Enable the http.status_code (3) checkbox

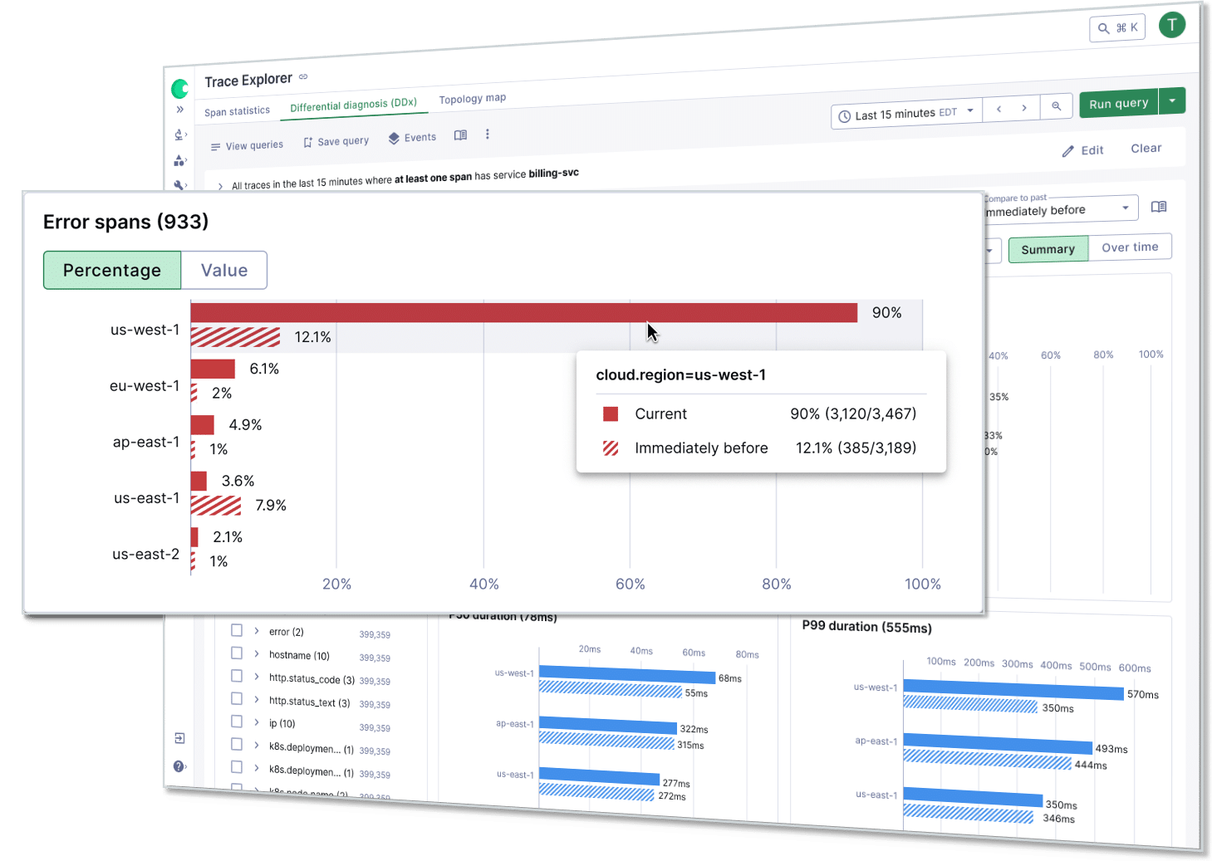pos(237,677)
